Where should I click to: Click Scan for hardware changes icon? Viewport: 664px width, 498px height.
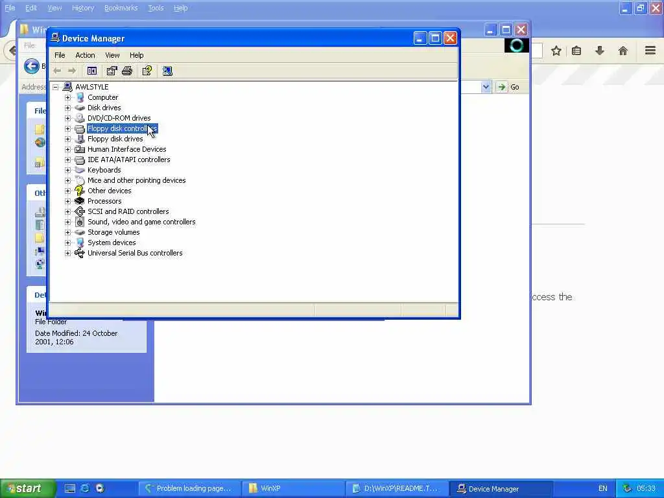(167, 71)
